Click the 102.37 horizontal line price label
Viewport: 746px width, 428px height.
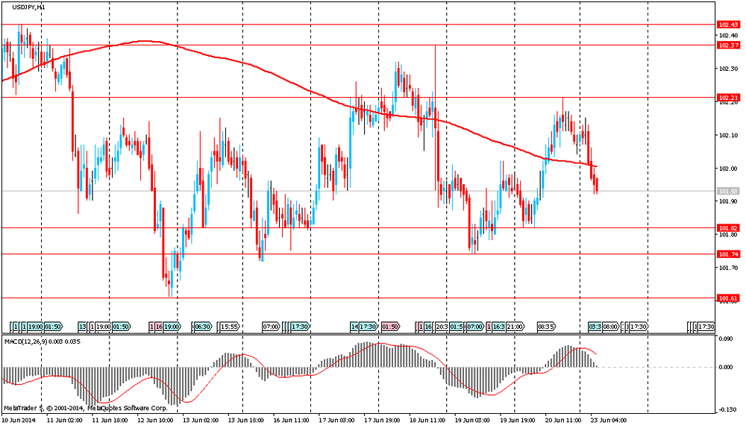tap(727, 45)
